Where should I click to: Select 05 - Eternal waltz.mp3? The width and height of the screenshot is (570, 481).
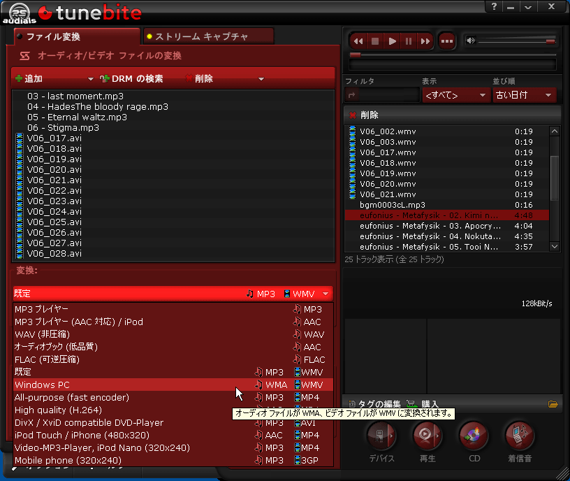coord(173,117)
